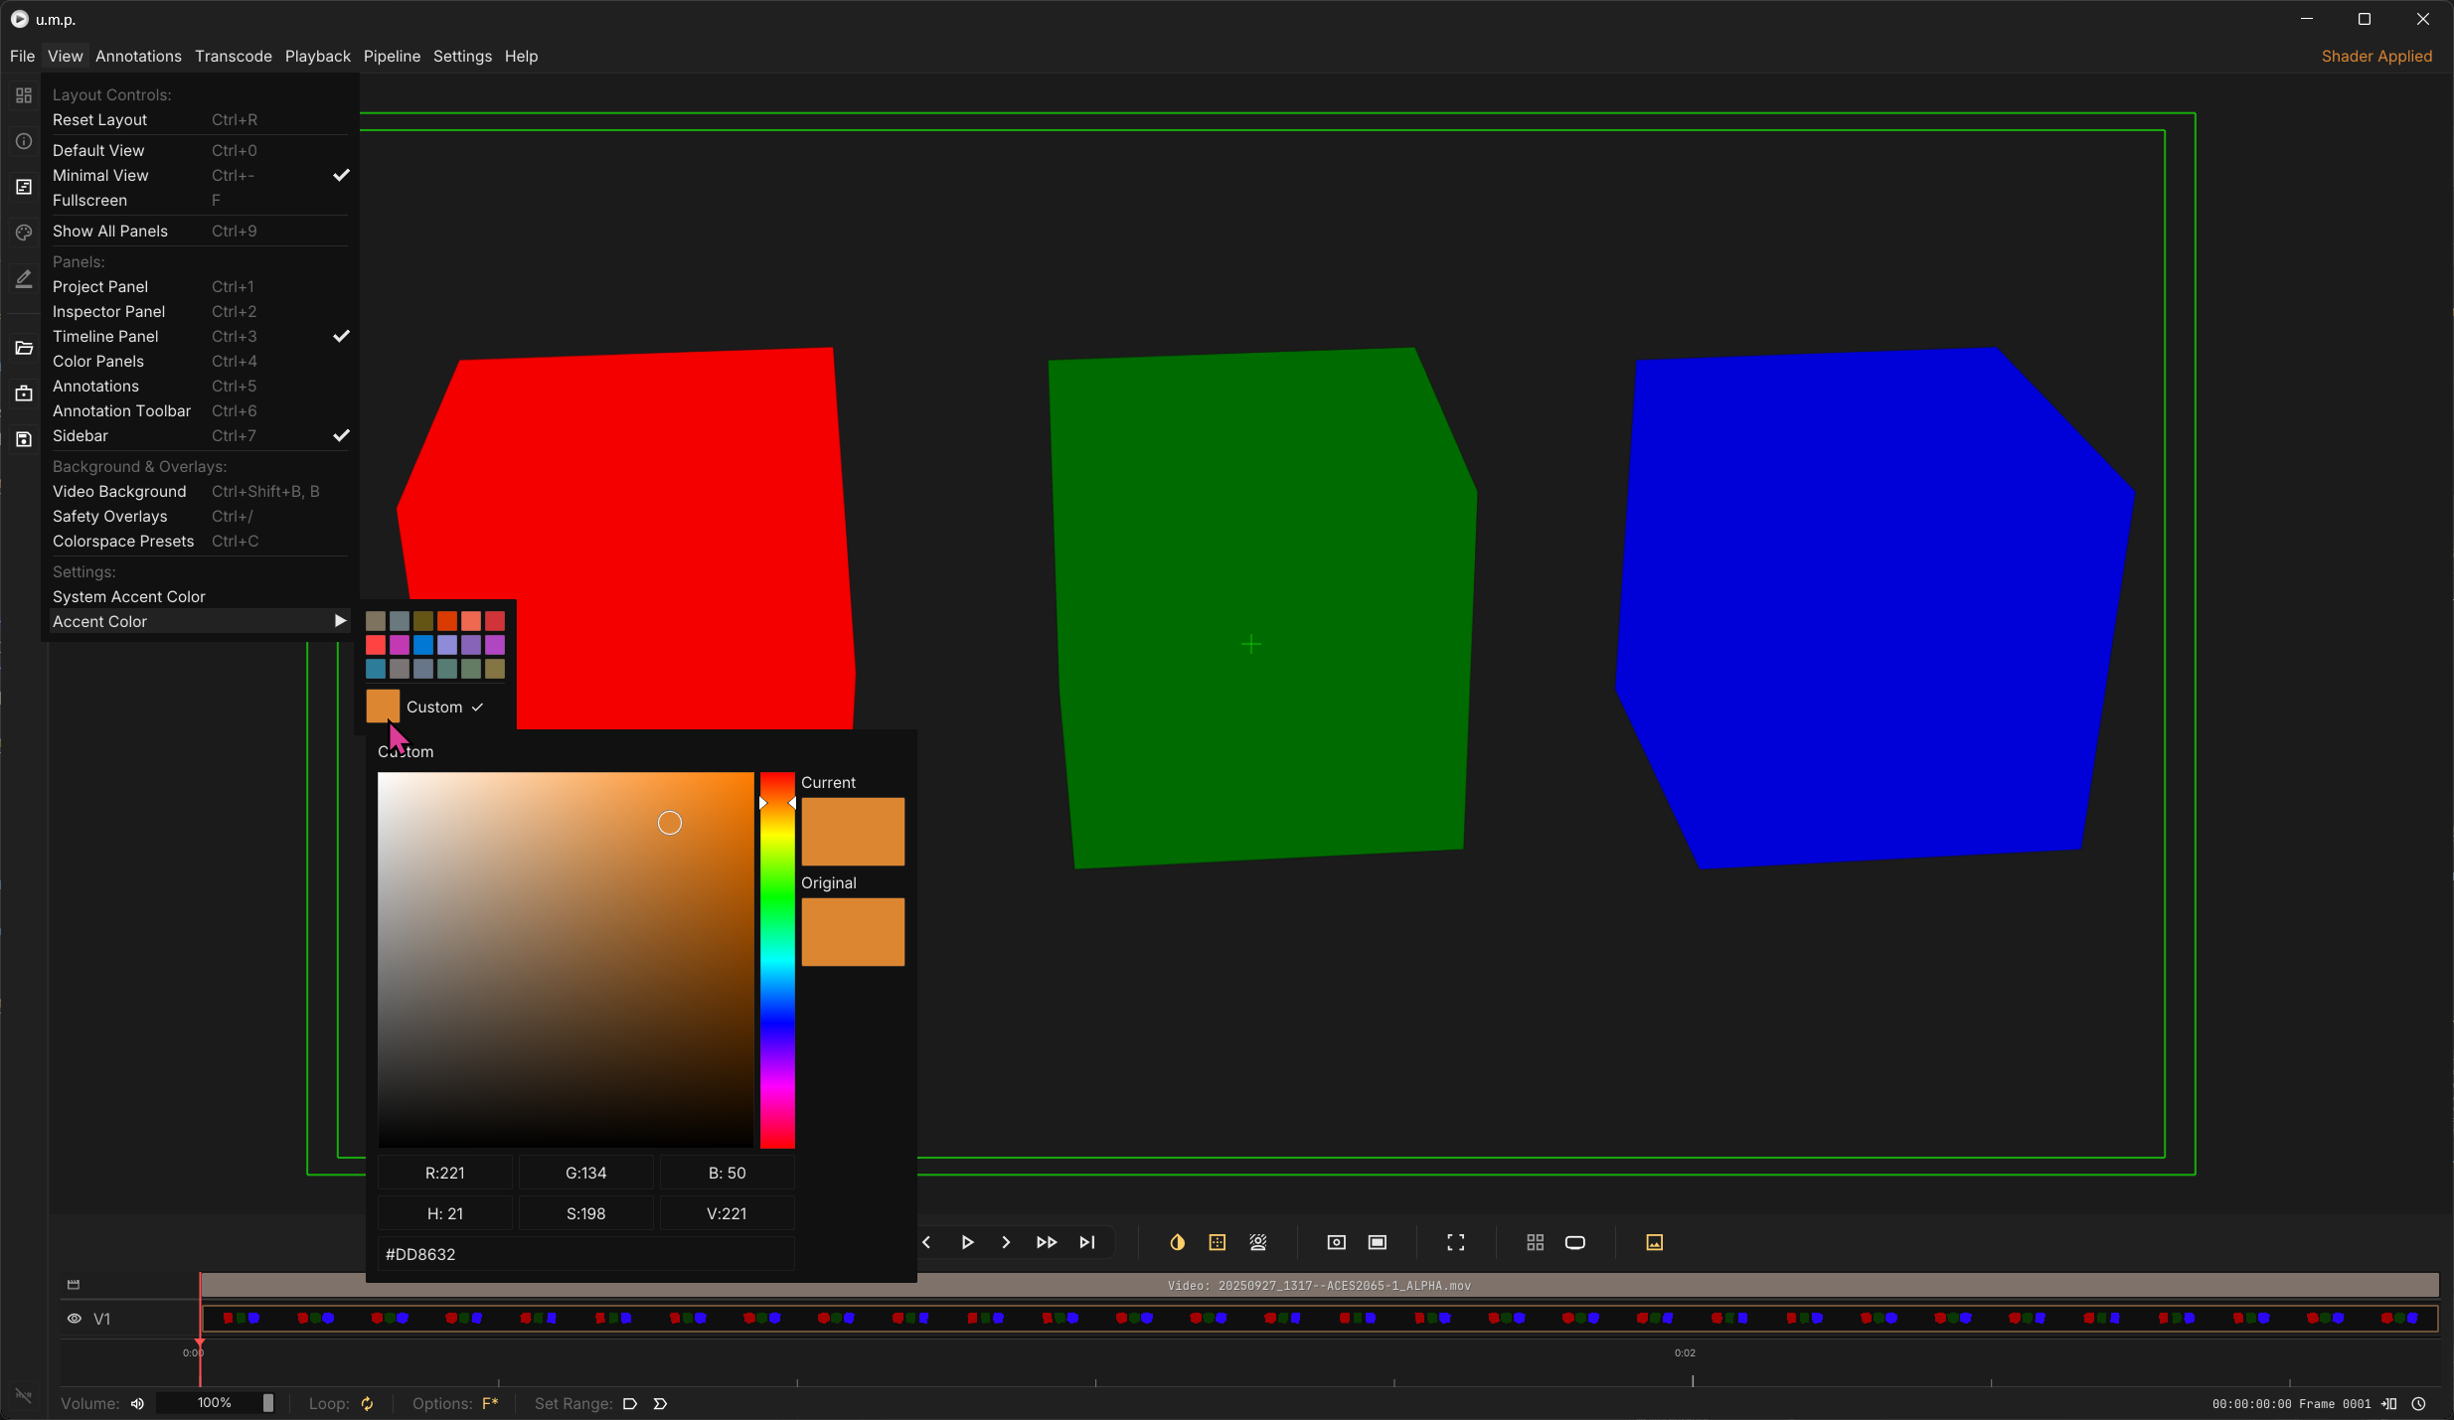Viewport: 2454px width, 1420px height.
Task: Toggle the loop playback icon
Action: point(366,1403)
